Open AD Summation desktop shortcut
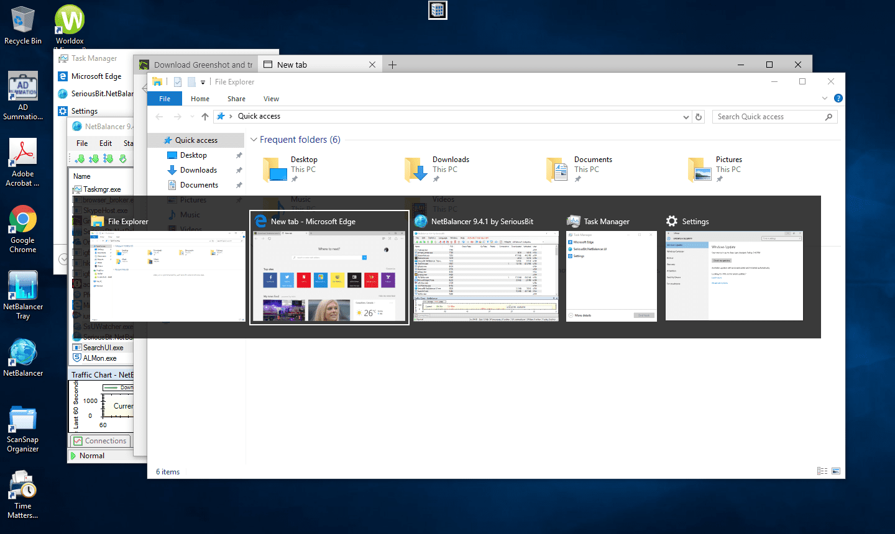 [x=23, y=95]
